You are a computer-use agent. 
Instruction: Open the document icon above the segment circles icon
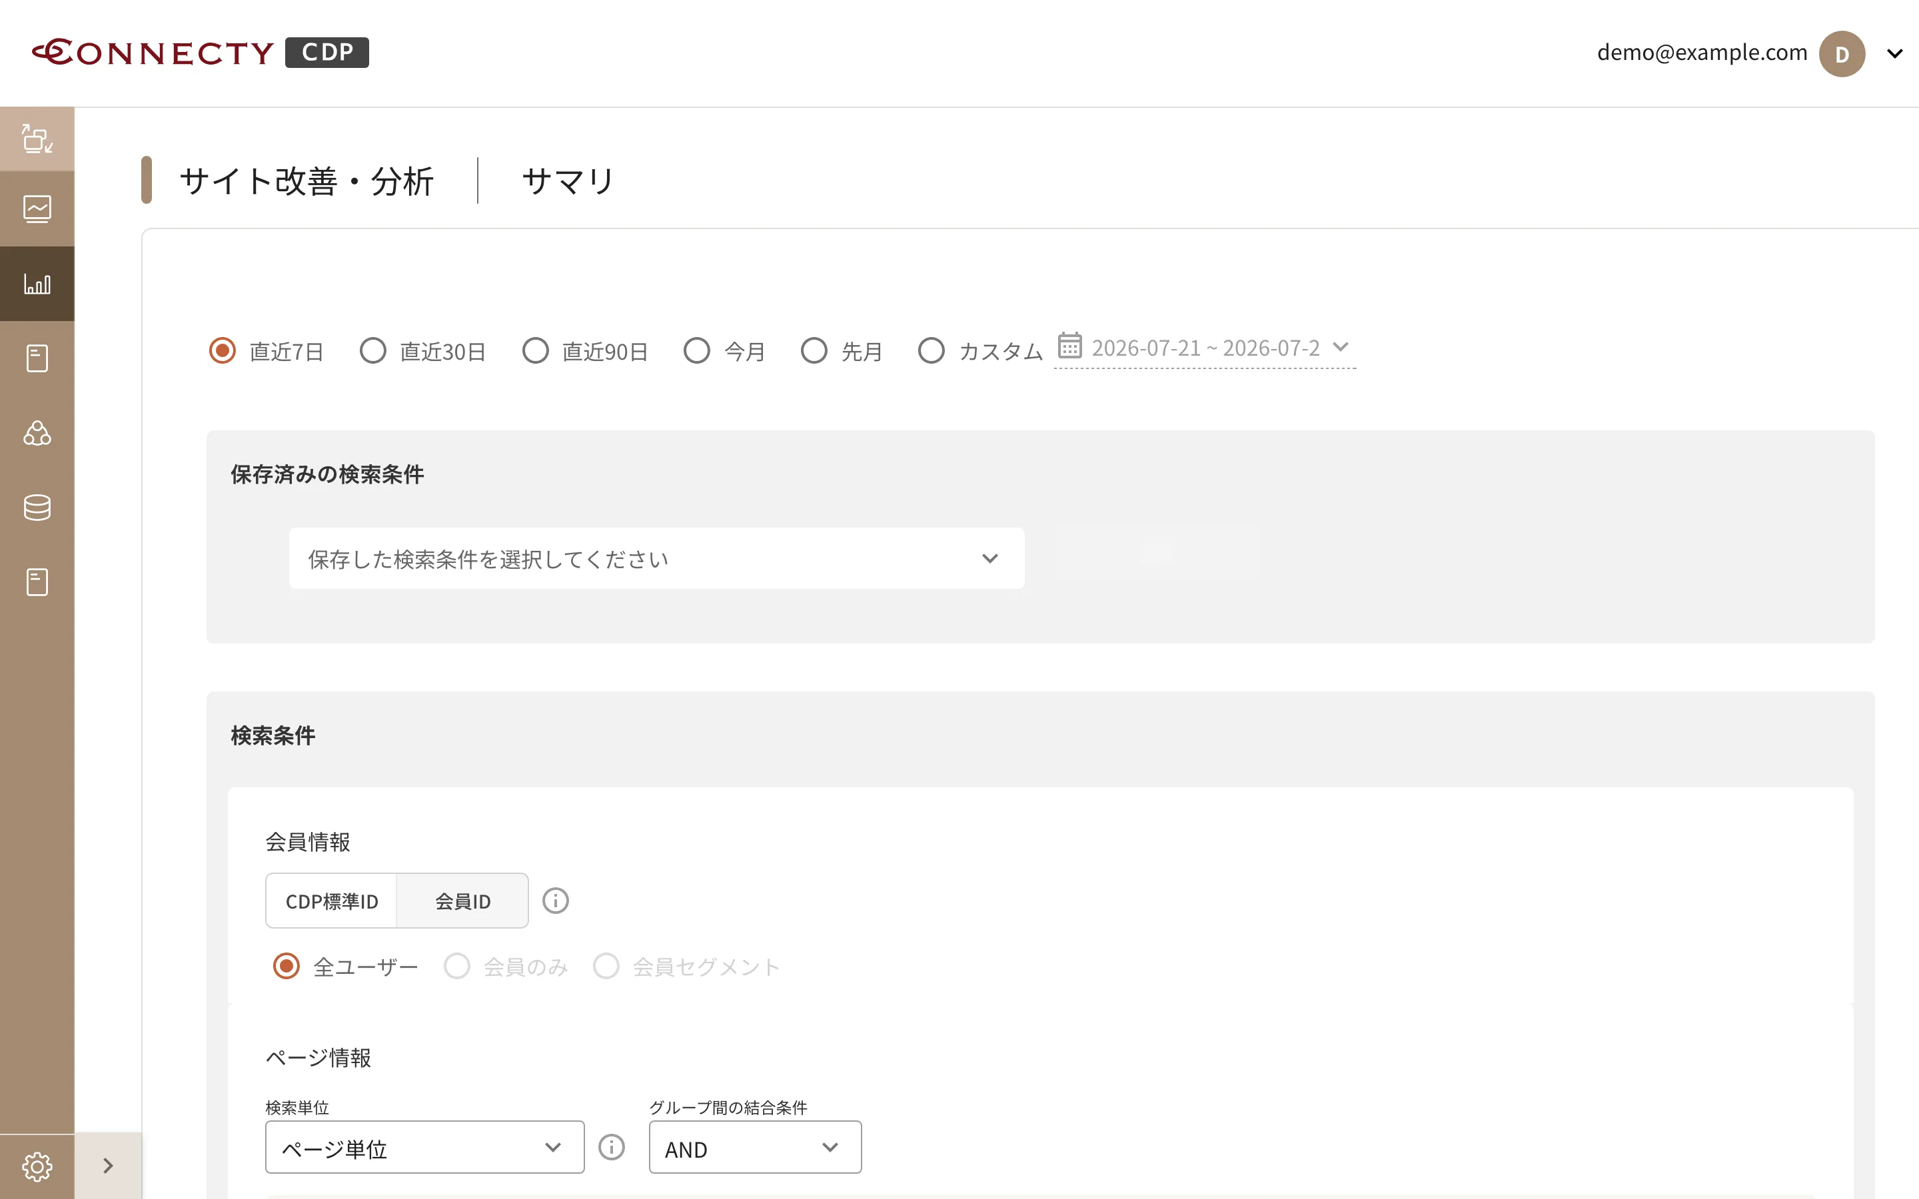[37, 358]
